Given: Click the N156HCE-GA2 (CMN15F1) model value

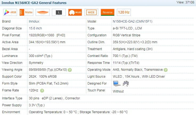Looking at the screenshot, I should click(133, 21).
